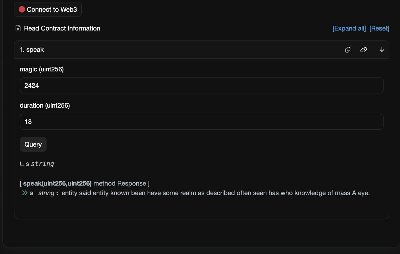The width and height of the screenshot is (400, 254).
Task: Click the Expand all link
Action: point(349,28)
